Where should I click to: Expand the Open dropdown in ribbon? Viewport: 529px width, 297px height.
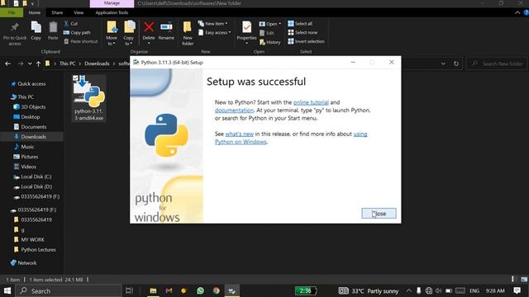pos(270,24)
